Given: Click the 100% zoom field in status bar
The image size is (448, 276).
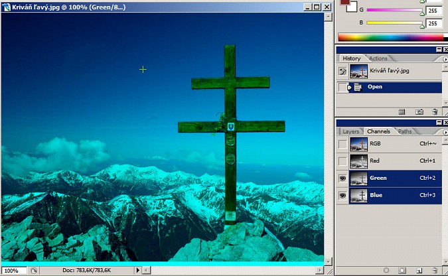Looking at the screenshot, I should click(x=14, y=270).
